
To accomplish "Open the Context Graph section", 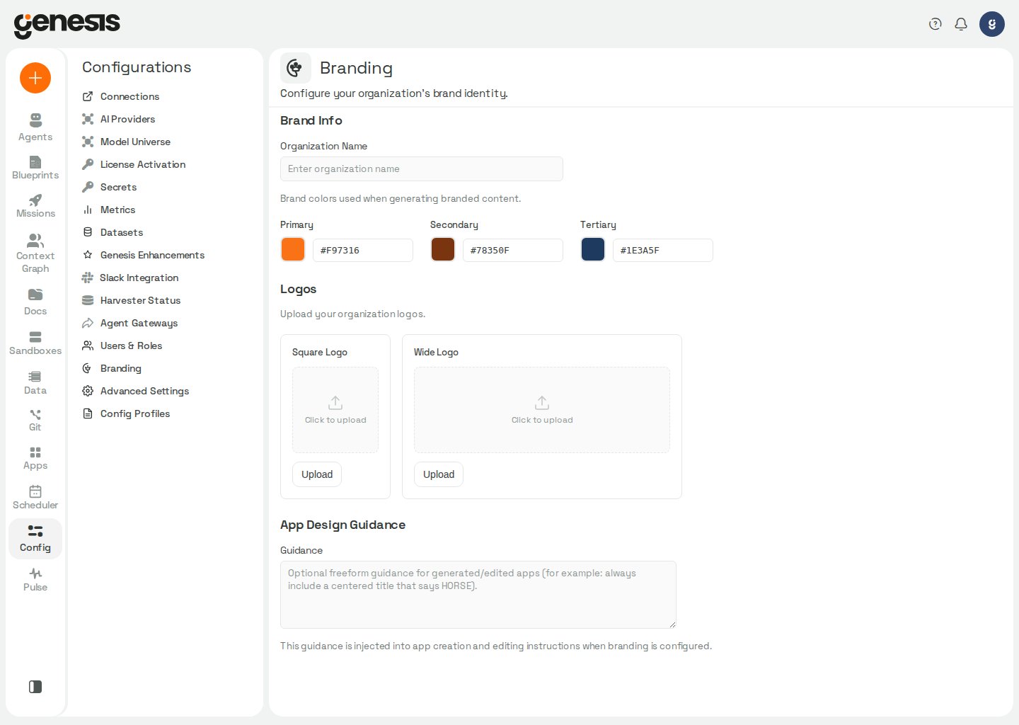I will point(35,253).
